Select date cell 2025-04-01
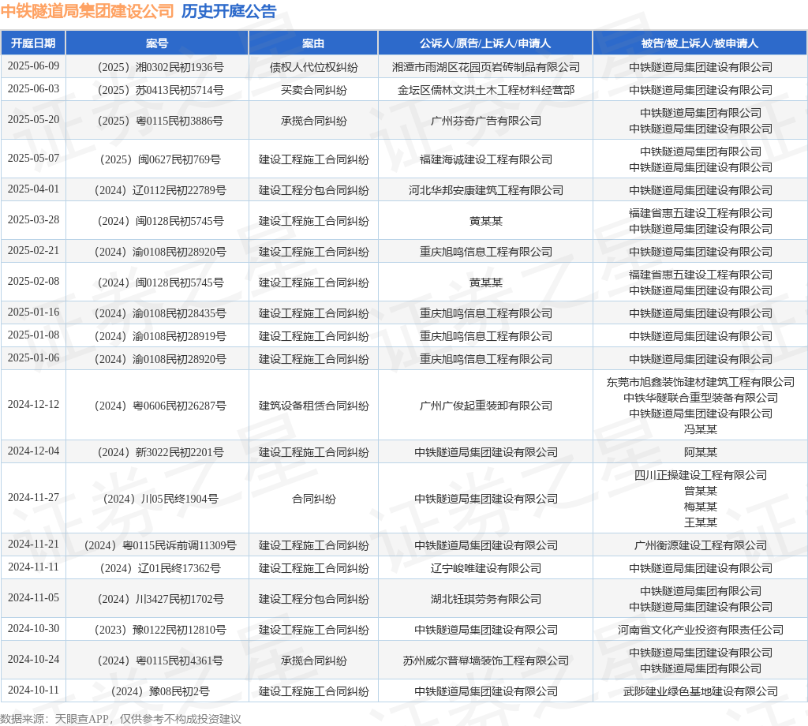 (33, 189)
